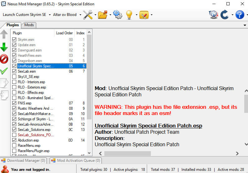
Task: Click the plugin list scroll down arrow
Action: 89,153
